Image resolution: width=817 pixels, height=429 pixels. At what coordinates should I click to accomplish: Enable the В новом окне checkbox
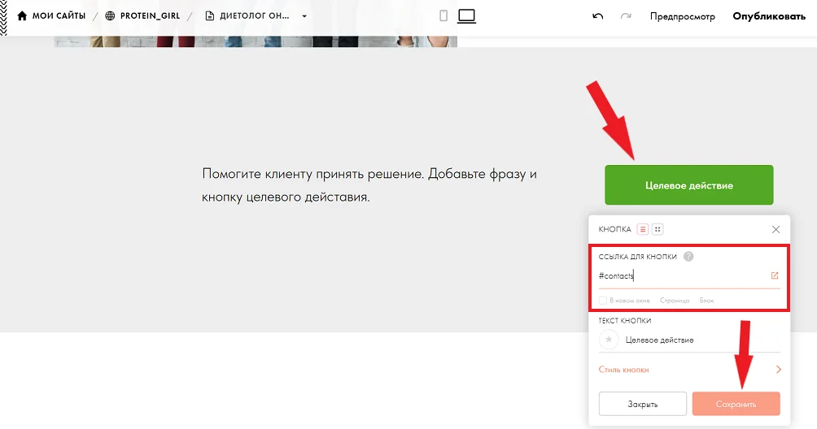click(603, 301)
